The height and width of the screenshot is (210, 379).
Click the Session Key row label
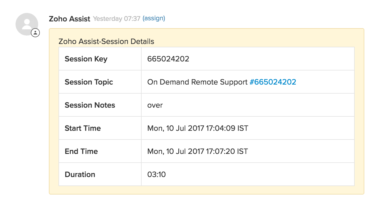[x=86, y=59]
